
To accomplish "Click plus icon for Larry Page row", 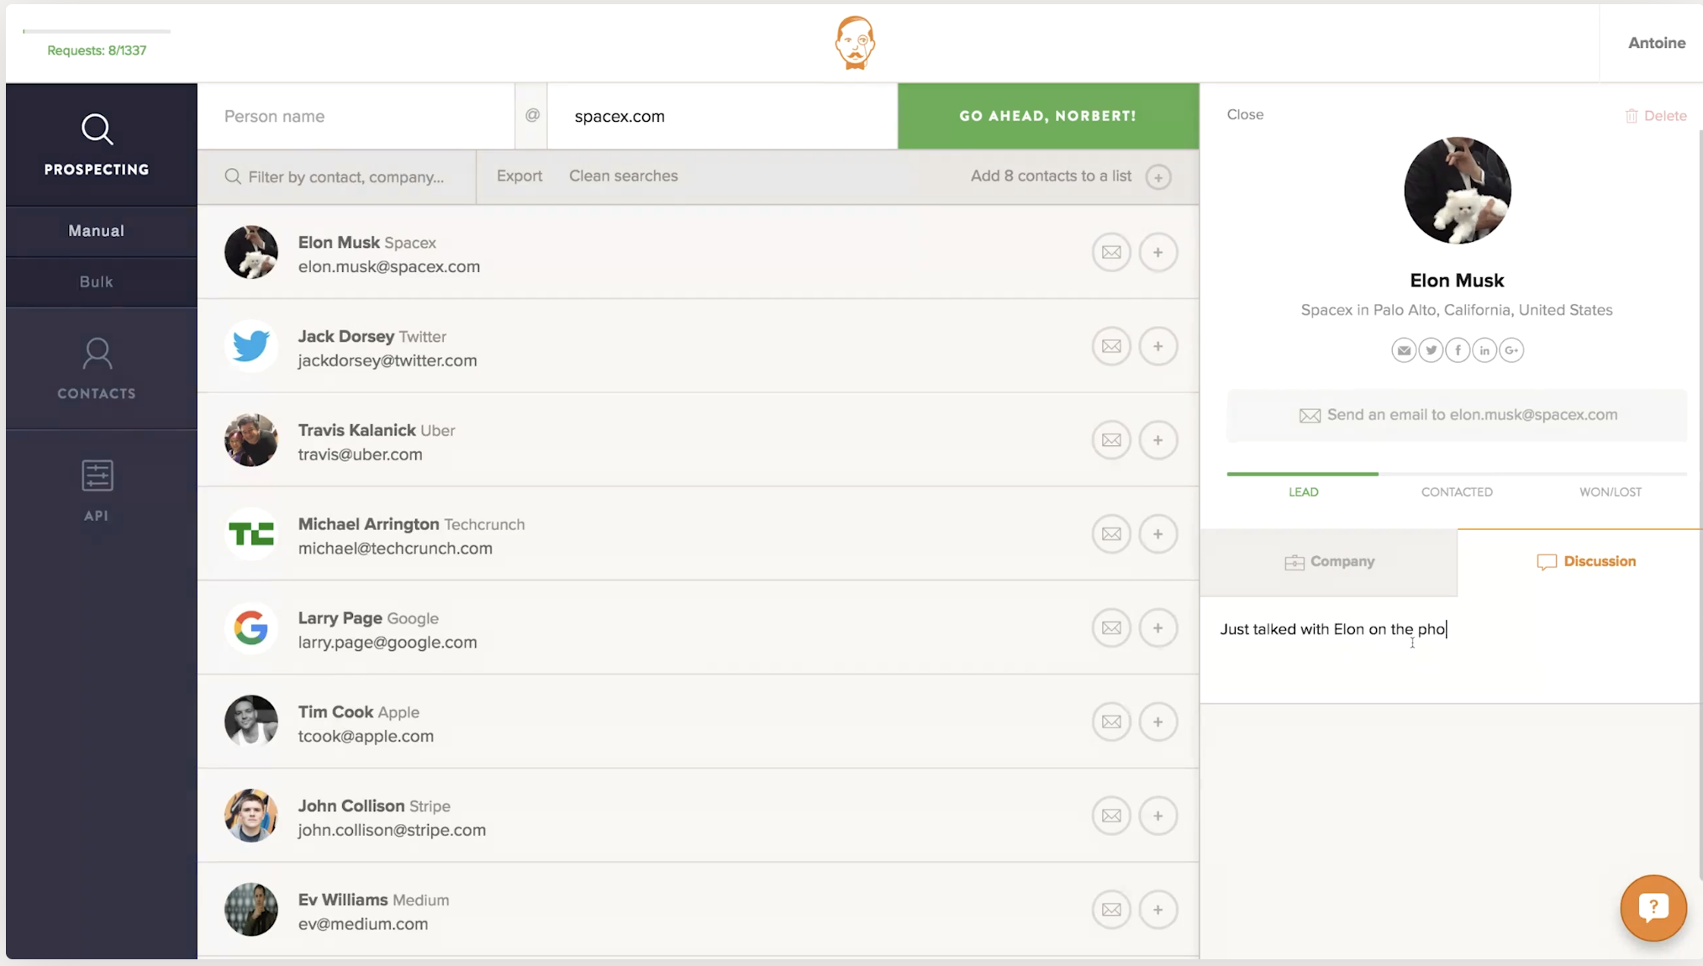I will [1158, 628].
